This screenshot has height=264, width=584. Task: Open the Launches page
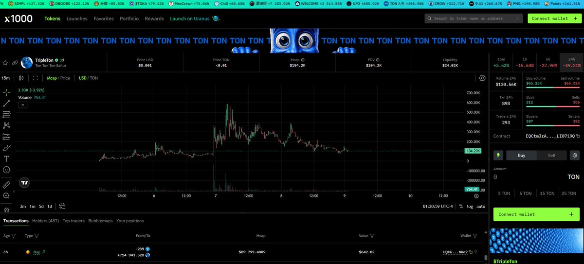(x=77, y=18)
